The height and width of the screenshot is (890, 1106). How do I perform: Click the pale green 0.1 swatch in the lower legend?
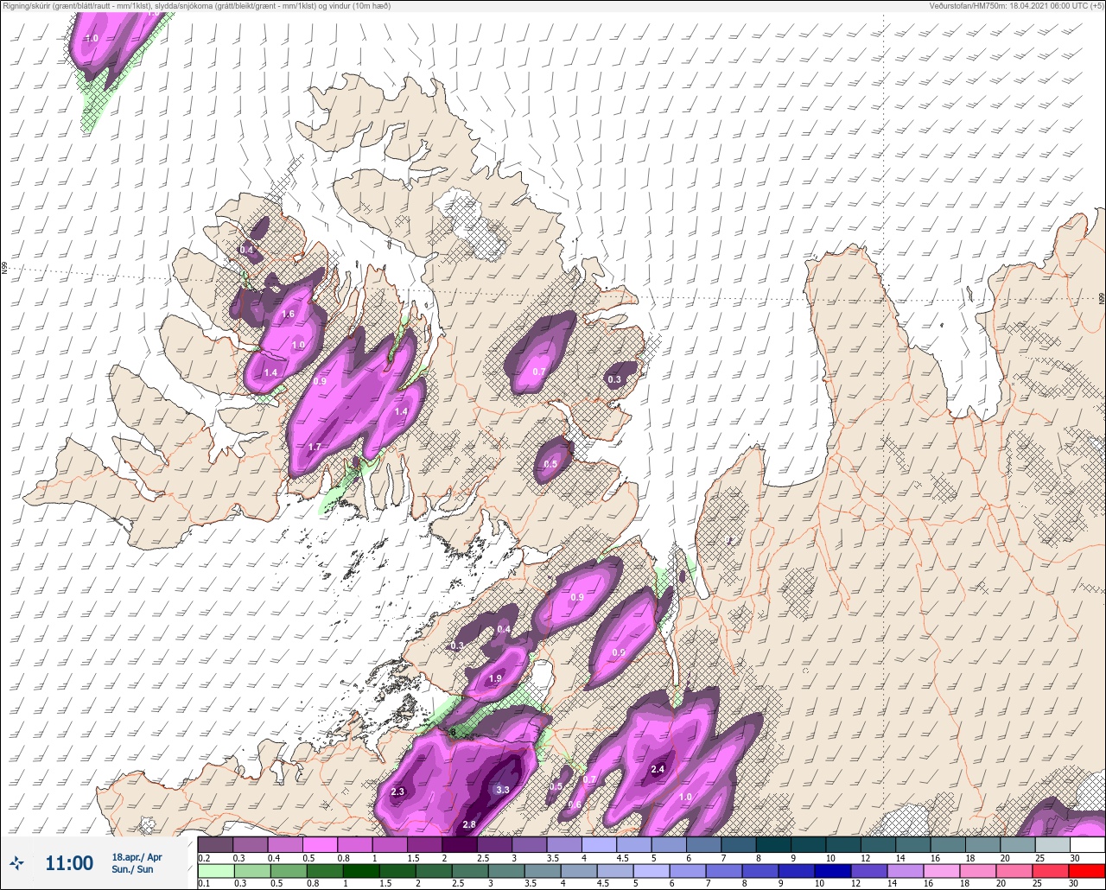tap(215, 871)
